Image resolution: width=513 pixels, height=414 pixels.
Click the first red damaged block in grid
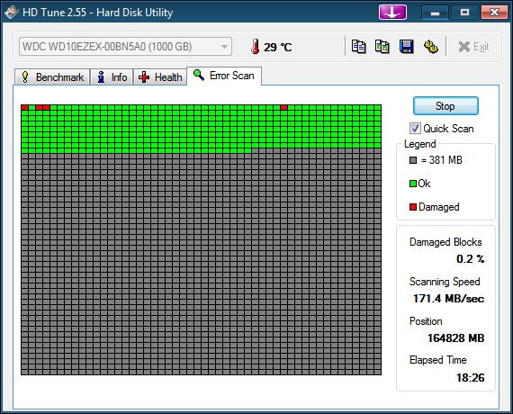tap(24, 107)
